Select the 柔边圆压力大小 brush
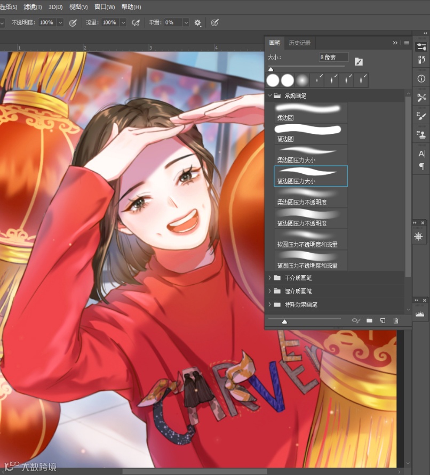Screen dimensions: 430x475 point(311,155)
